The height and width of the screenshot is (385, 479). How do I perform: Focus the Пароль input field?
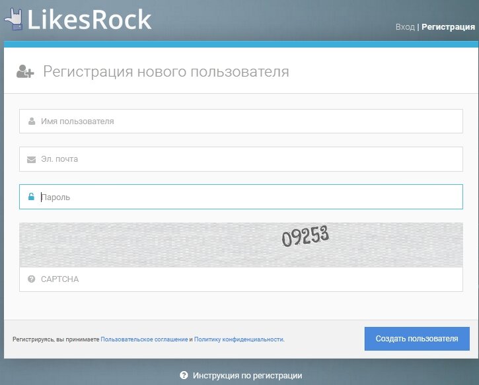241,197
